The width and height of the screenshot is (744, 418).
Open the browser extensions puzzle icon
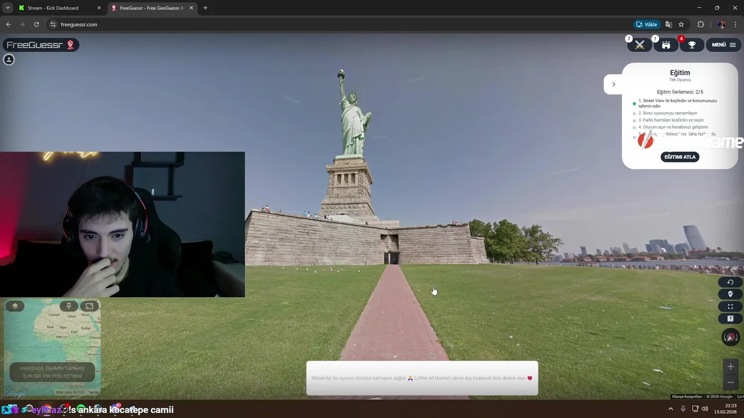(700, 24)
